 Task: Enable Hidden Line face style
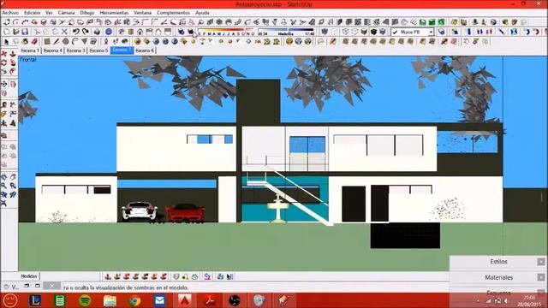click(x=354, y=32)
